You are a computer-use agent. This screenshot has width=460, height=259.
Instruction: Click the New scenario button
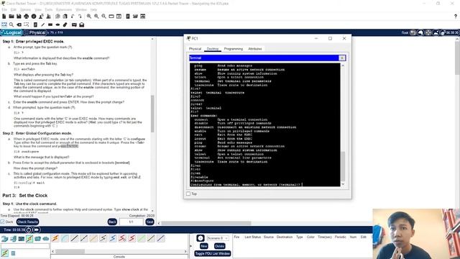click(x=204, y=246)
